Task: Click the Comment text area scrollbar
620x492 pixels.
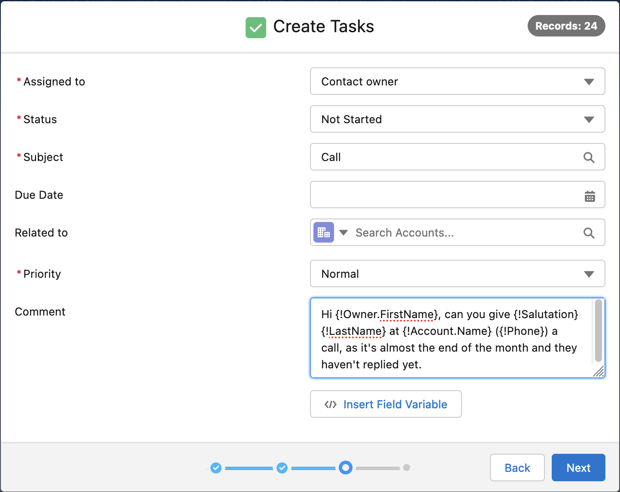Action: tap(599, 331)
